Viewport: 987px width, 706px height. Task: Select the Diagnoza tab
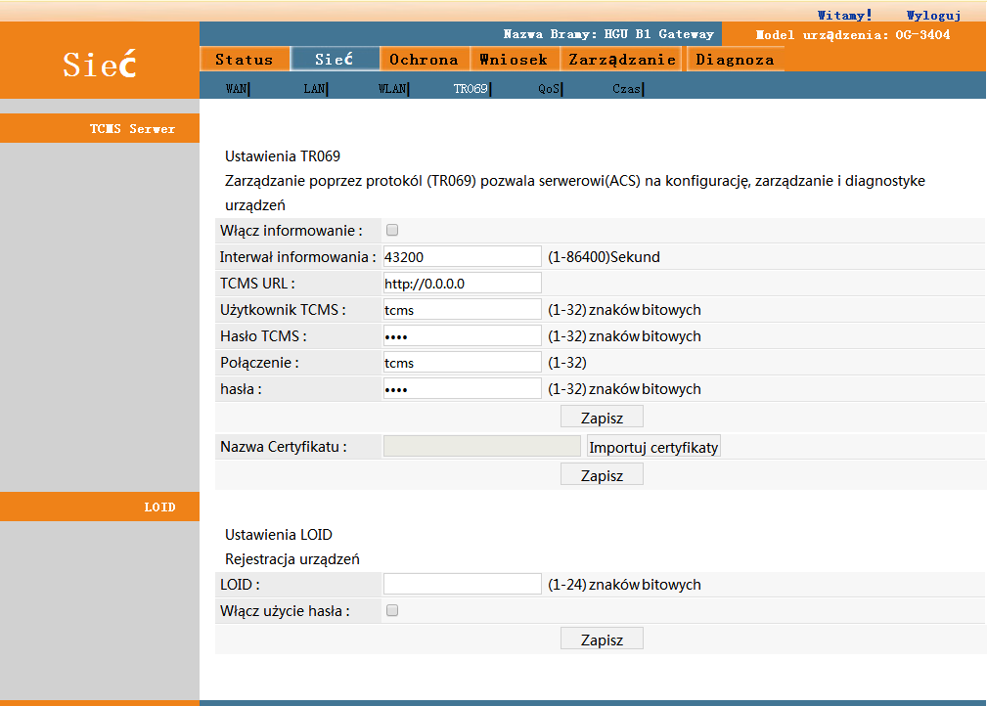[735, 60]
